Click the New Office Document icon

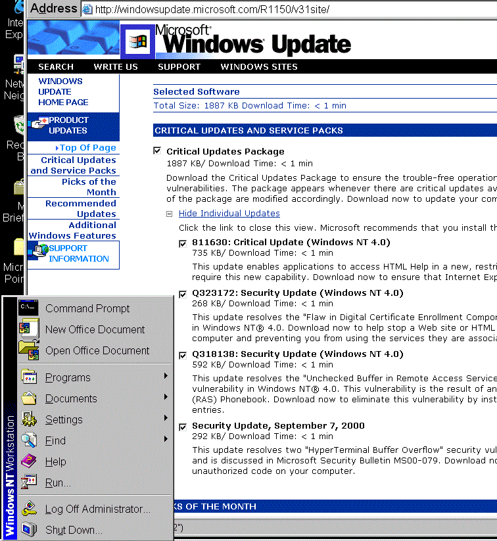tap(28, 329)
